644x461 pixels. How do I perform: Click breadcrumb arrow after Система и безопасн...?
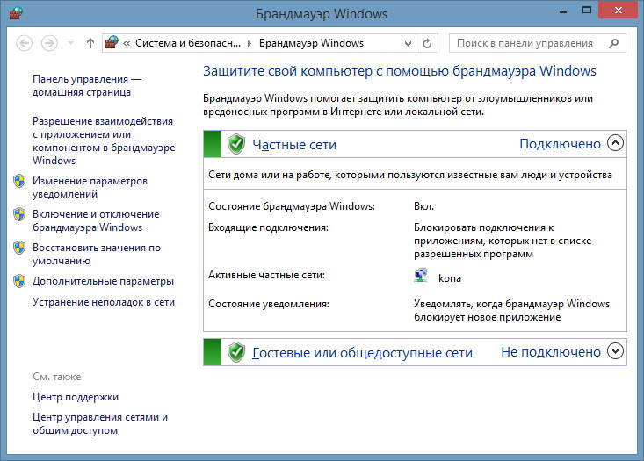(250, 44)
